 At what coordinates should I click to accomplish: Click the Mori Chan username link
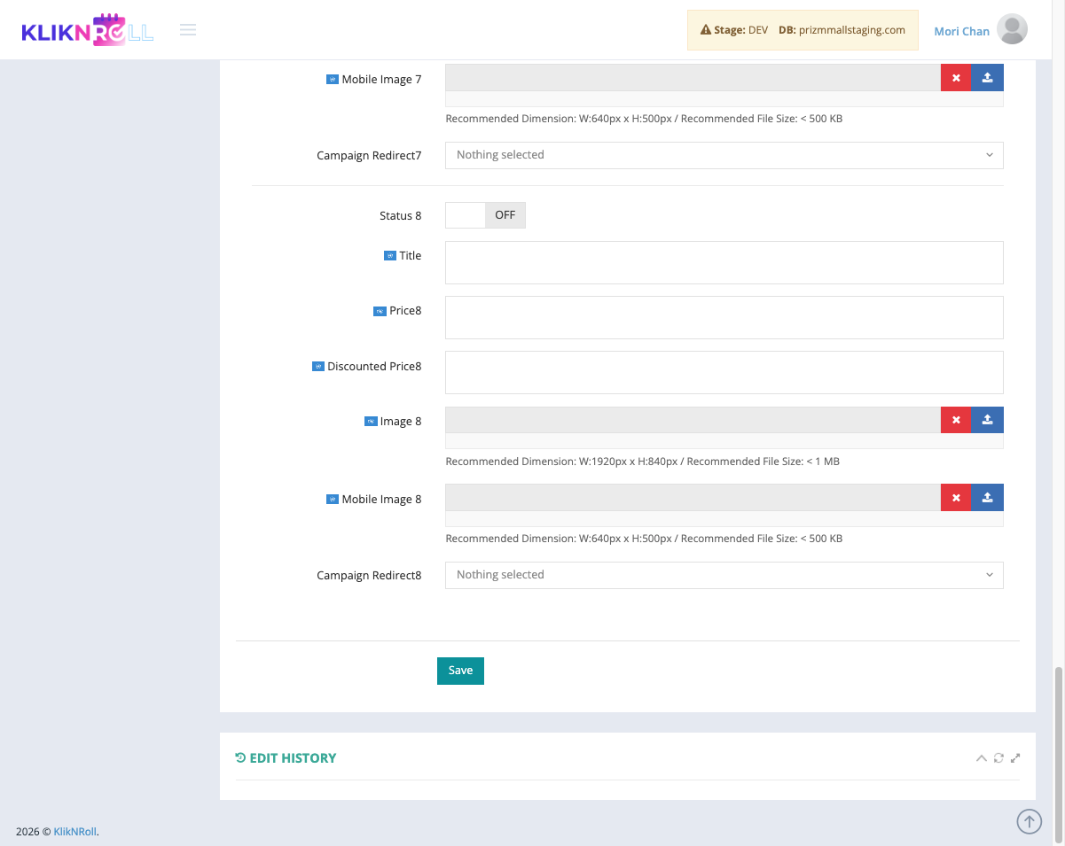(x=961, y=31)
